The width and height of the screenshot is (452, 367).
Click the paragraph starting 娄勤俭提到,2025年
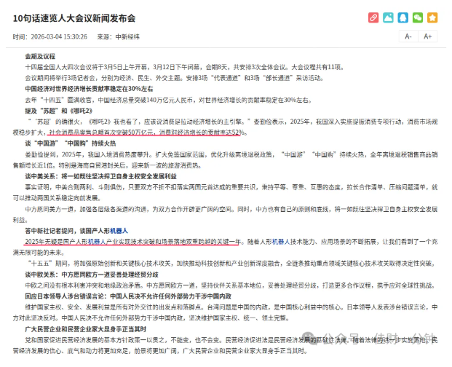(225, 160)
